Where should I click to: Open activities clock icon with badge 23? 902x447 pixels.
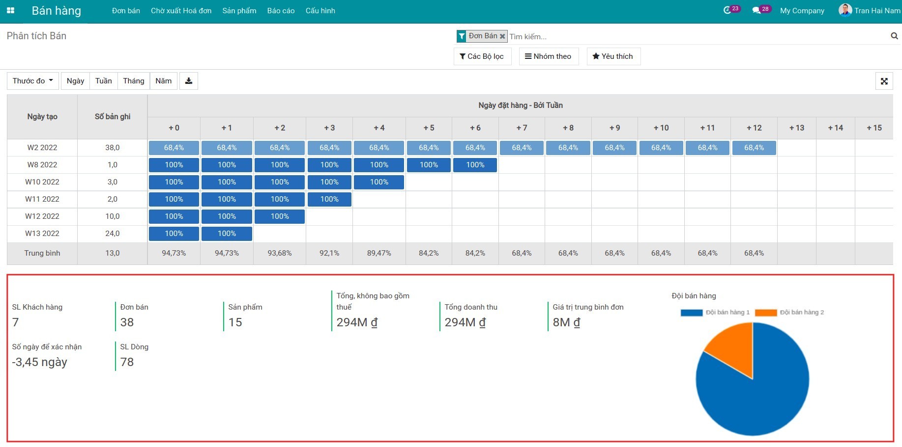(x=731, y=10)
